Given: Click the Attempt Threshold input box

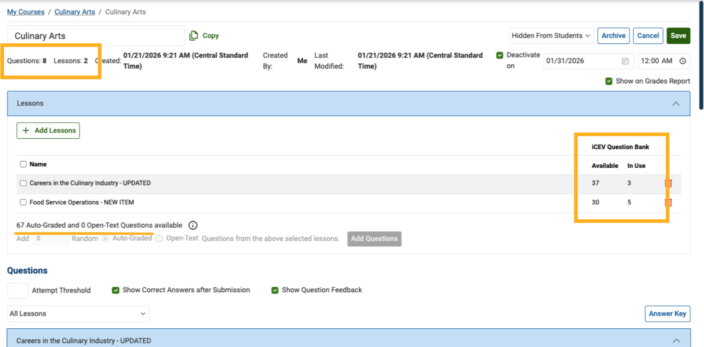Looking at the screenshot, I should [18, 291].
